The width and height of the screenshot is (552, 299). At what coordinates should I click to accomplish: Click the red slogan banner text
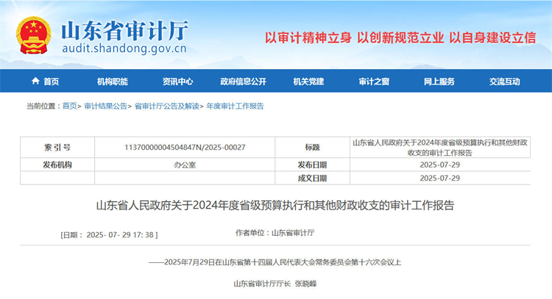(x=400, y=37)
